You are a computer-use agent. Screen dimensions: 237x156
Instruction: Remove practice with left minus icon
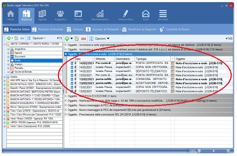22,38
